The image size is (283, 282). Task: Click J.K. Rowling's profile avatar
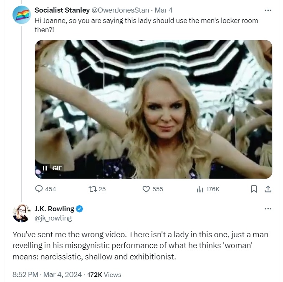pos(21,213)
